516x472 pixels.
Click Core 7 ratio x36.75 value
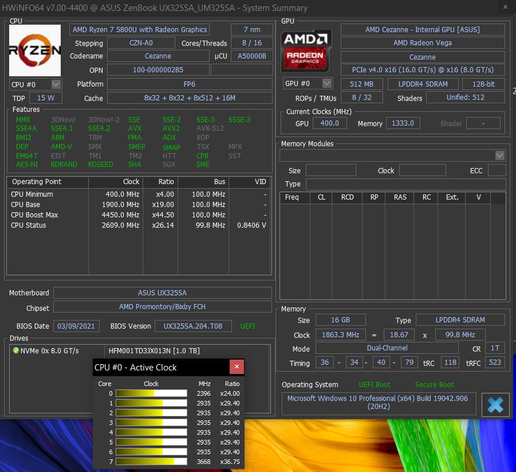click(230, 462)
